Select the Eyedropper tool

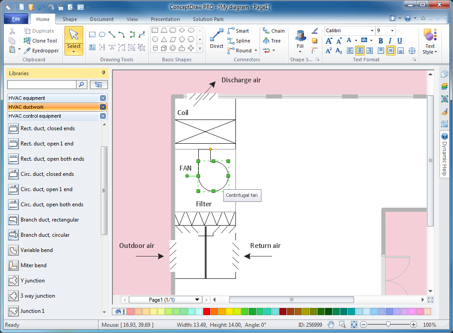click(x=41, y=51)
